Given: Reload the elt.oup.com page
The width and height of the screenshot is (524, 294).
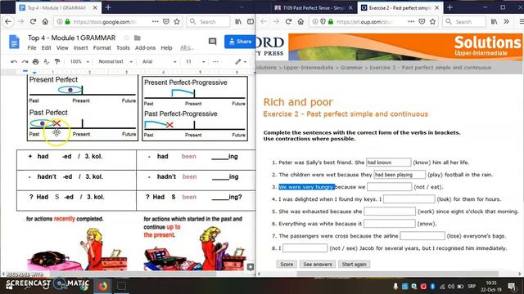Looking at the screenshot, I should click(x=288, y=22).
